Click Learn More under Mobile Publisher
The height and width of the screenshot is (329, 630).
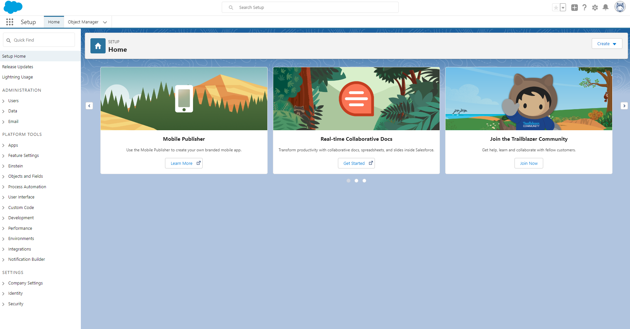[184, 163]
